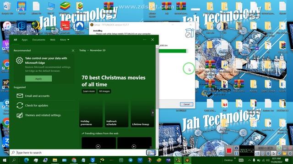Click next arrow on movie cards carousel
Image resolution: width=293 pixels, height=164 pixels.
click(x=152, y=113)
